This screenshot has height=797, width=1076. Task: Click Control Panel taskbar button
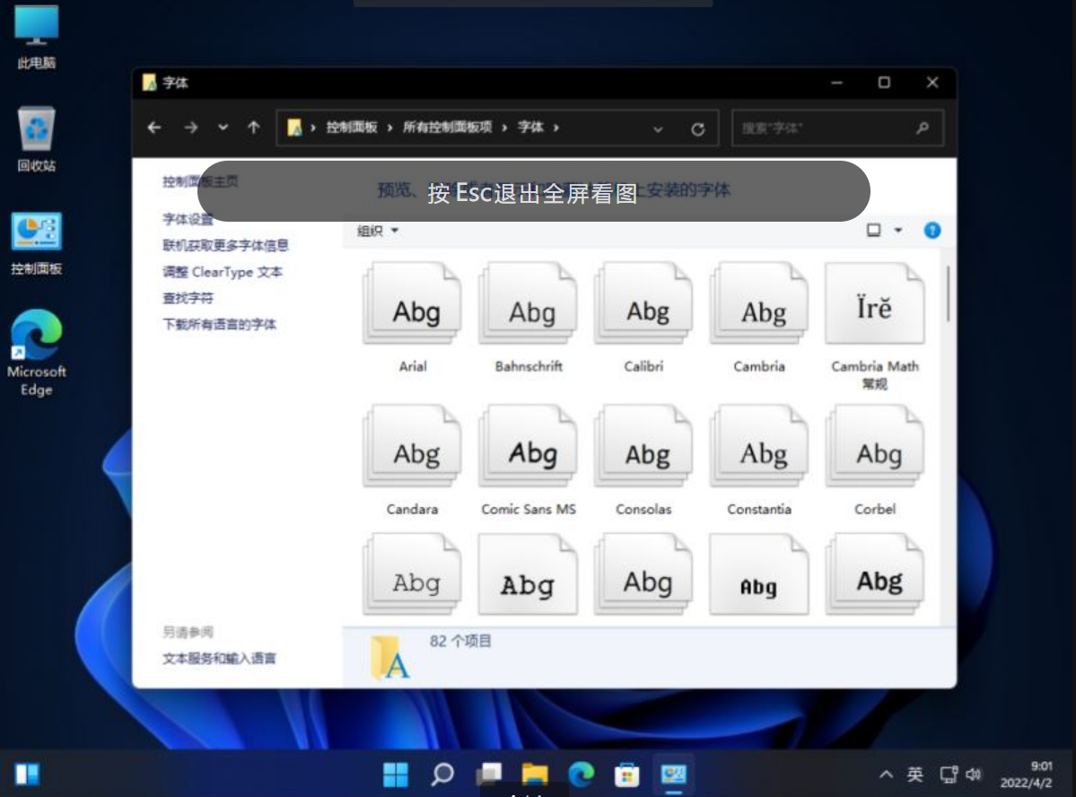(673, 775)
